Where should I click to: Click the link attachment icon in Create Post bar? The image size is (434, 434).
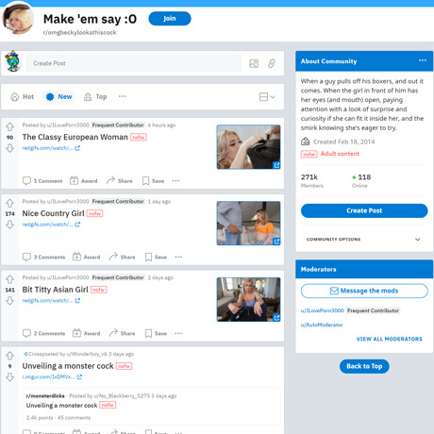(272, 63)
